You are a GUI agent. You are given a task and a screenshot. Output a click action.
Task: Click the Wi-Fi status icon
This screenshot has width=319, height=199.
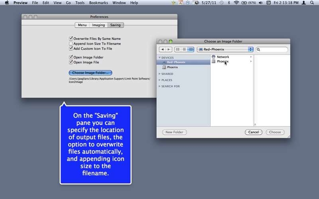(236, 3)
